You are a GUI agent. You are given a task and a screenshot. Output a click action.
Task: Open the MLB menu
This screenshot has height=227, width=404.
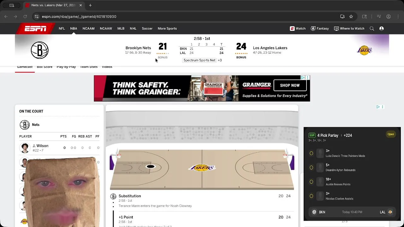coord(121,28)
